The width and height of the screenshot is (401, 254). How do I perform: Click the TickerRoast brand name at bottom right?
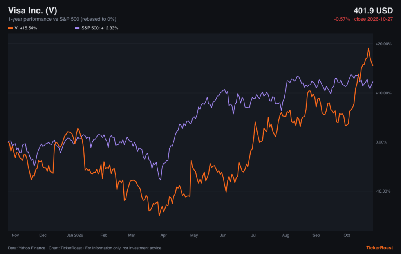(x=379, y=248)
